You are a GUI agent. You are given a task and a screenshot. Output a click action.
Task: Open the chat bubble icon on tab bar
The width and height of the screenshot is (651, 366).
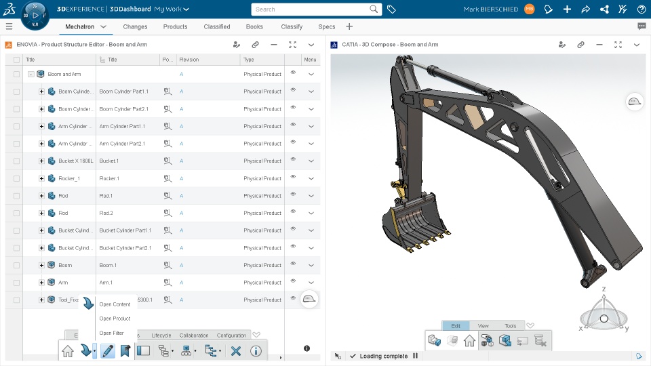point(642,26)
